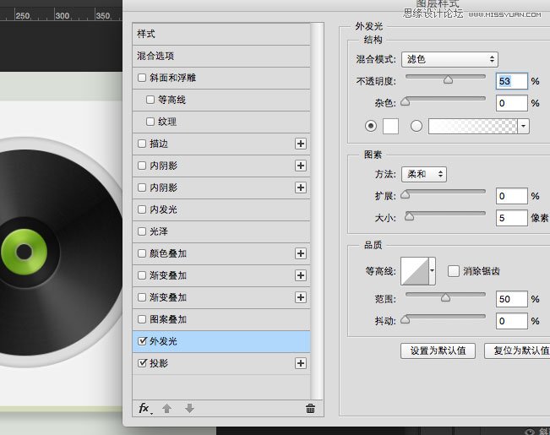This screenshot has width=550, height=435.
Task: Select the 颜色叠加 effect row
Action: pyautogui.click(x=221, y=253)
